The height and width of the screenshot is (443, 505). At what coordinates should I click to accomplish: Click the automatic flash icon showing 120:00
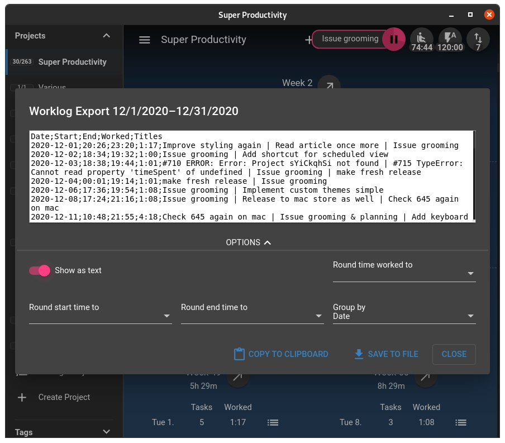coord(451,39)
